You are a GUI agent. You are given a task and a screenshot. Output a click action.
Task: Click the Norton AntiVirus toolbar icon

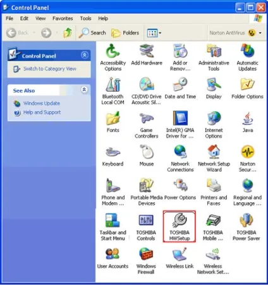point(252,33)
